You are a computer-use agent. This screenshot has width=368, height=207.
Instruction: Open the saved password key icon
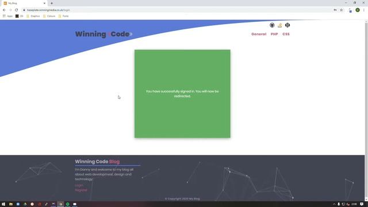tap(335, 10)
